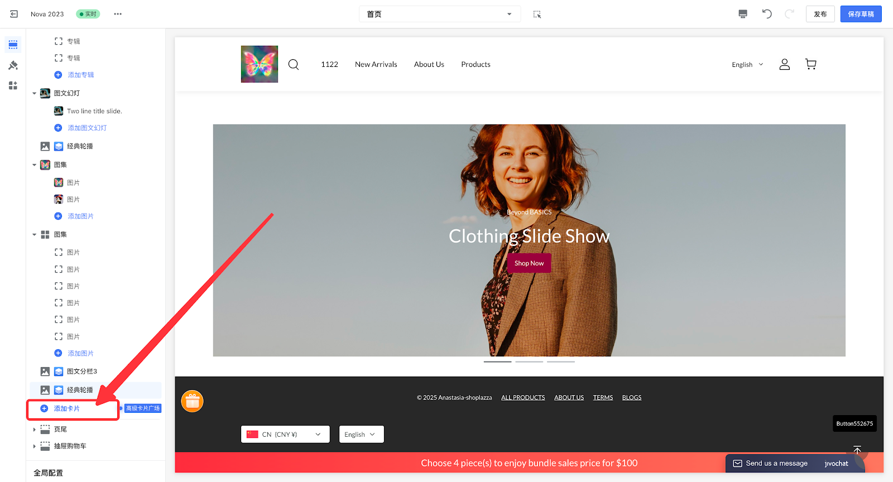The width and height of the screenshot is (893, 482).
Task: Click the orange gift box icon
Action: pyautogui.click(x=193, y=401)
